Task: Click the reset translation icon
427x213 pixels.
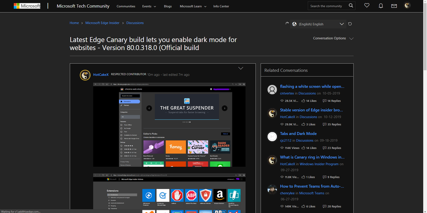Action: [350, 24]
